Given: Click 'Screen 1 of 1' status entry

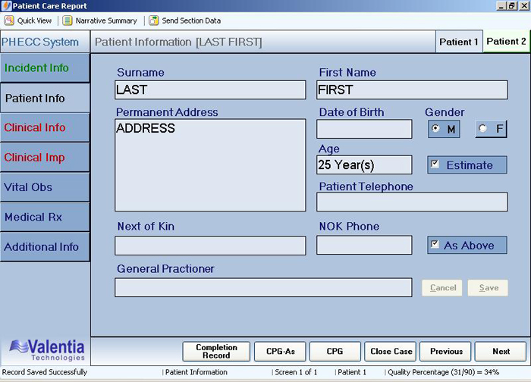Looking at the screenshot, I should (296, 372).
